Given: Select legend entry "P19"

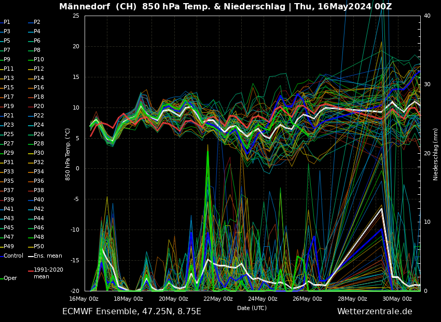Looking at the screenshot, I should pyautogui.click(x=9, y=106).
